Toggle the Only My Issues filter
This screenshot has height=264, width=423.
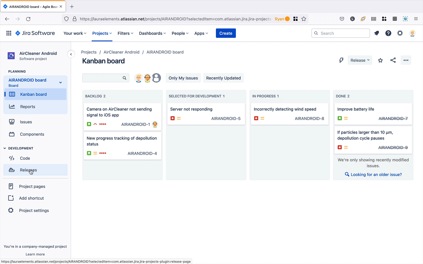183,78
